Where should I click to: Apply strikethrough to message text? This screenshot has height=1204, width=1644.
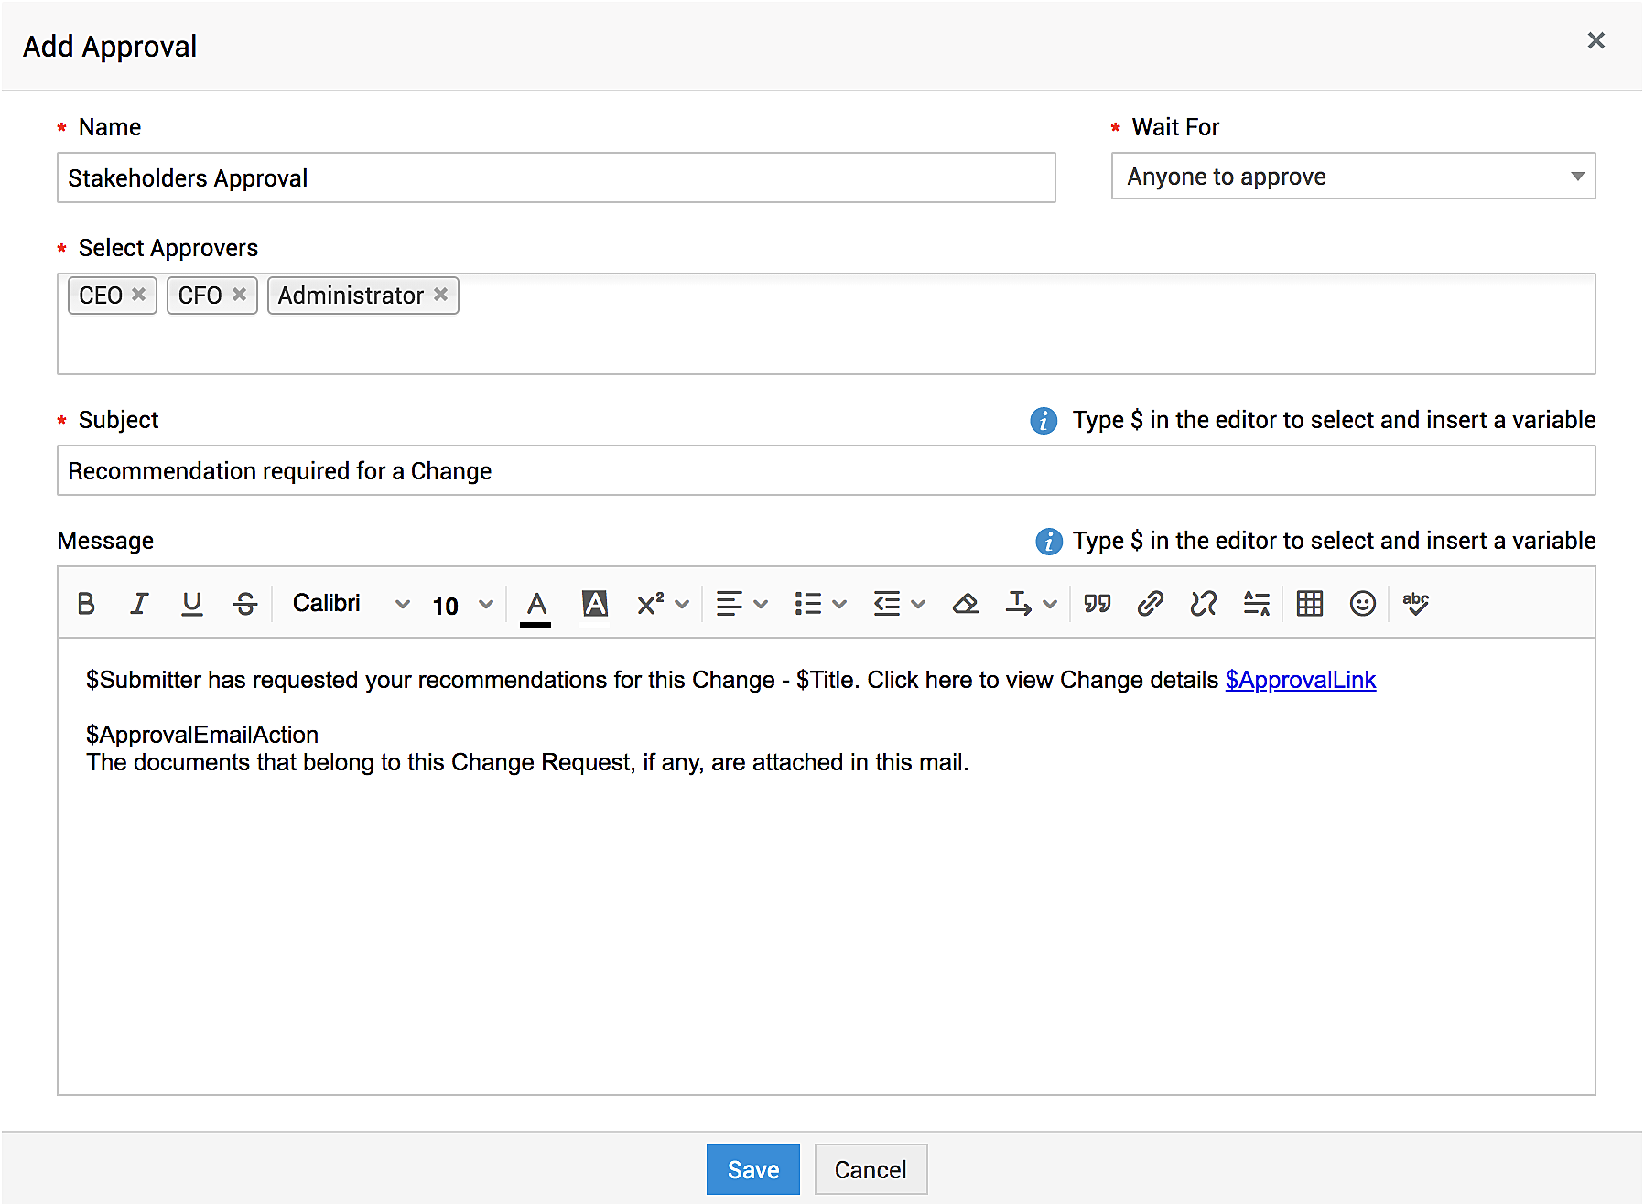click(244, 604)
